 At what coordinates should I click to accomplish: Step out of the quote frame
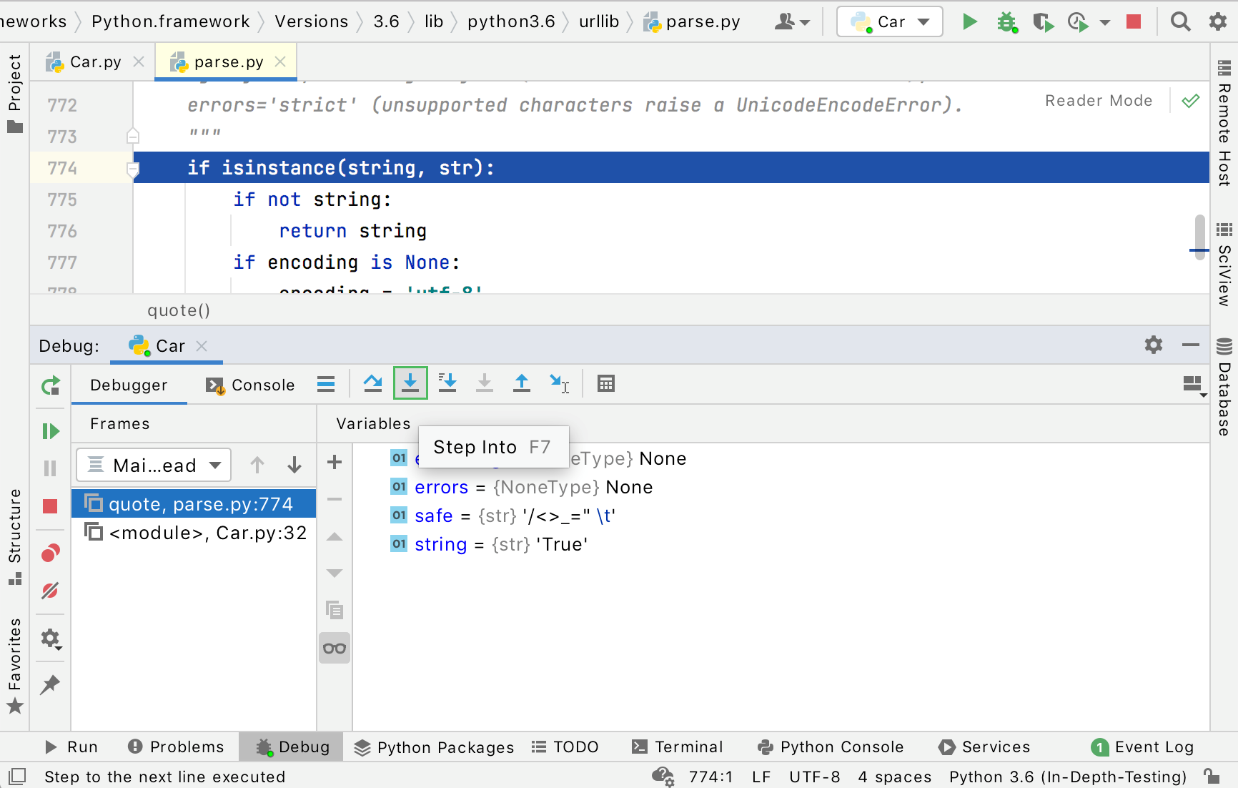pyautogui.click(x=521, y=383)
